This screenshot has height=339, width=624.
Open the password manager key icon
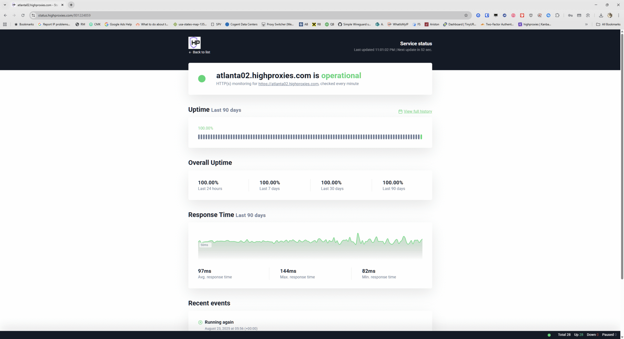pyautogui.click(x=570, y=15)
